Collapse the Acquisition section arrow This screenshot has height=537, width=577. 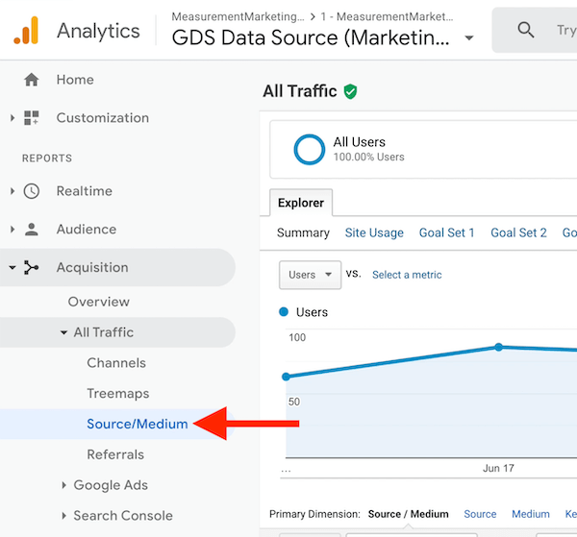coord(13,268)
